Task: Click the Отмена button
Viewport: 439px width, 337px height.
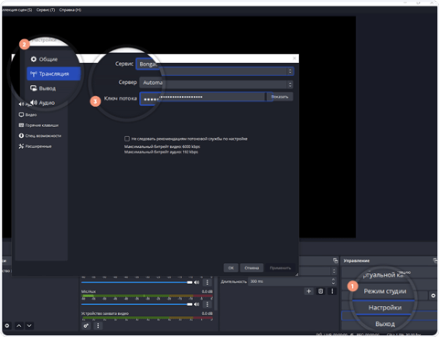Action: (x=252, y=268)
